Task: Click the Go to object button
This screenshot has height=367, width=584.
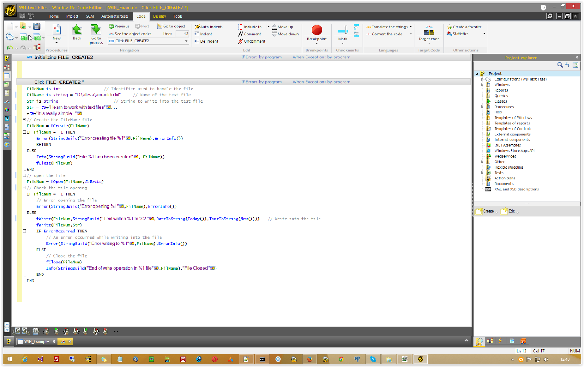Action: (171, 26)
